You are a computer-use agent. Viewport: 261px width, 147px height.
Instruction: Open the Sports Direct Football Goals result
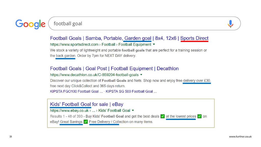[x=129, y=38]
